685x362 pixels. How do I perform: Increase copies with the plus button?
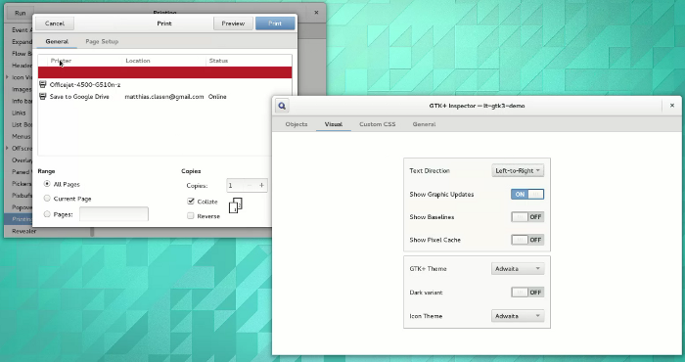point(261,186)
